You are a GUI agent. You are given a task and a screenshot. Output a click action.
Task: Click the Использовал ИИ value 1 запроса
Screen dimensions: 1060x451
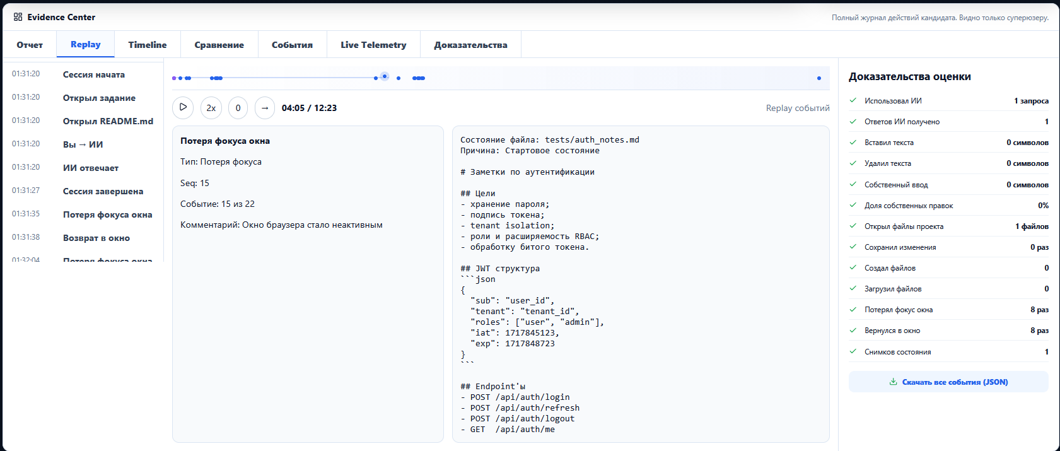[1031, 101]
